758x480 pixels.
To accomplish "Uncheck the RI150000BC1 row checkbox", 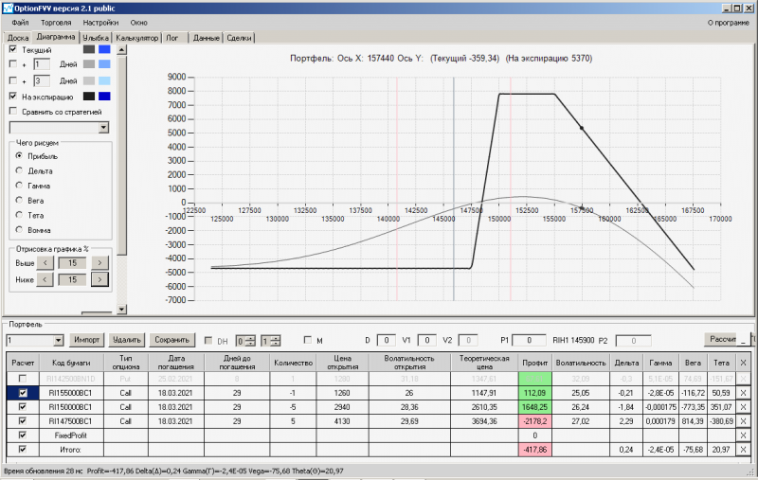I will click(x=22, y=407).
